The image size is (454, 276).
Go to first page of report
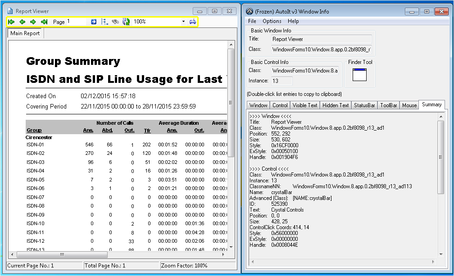(x=11, y=22)
